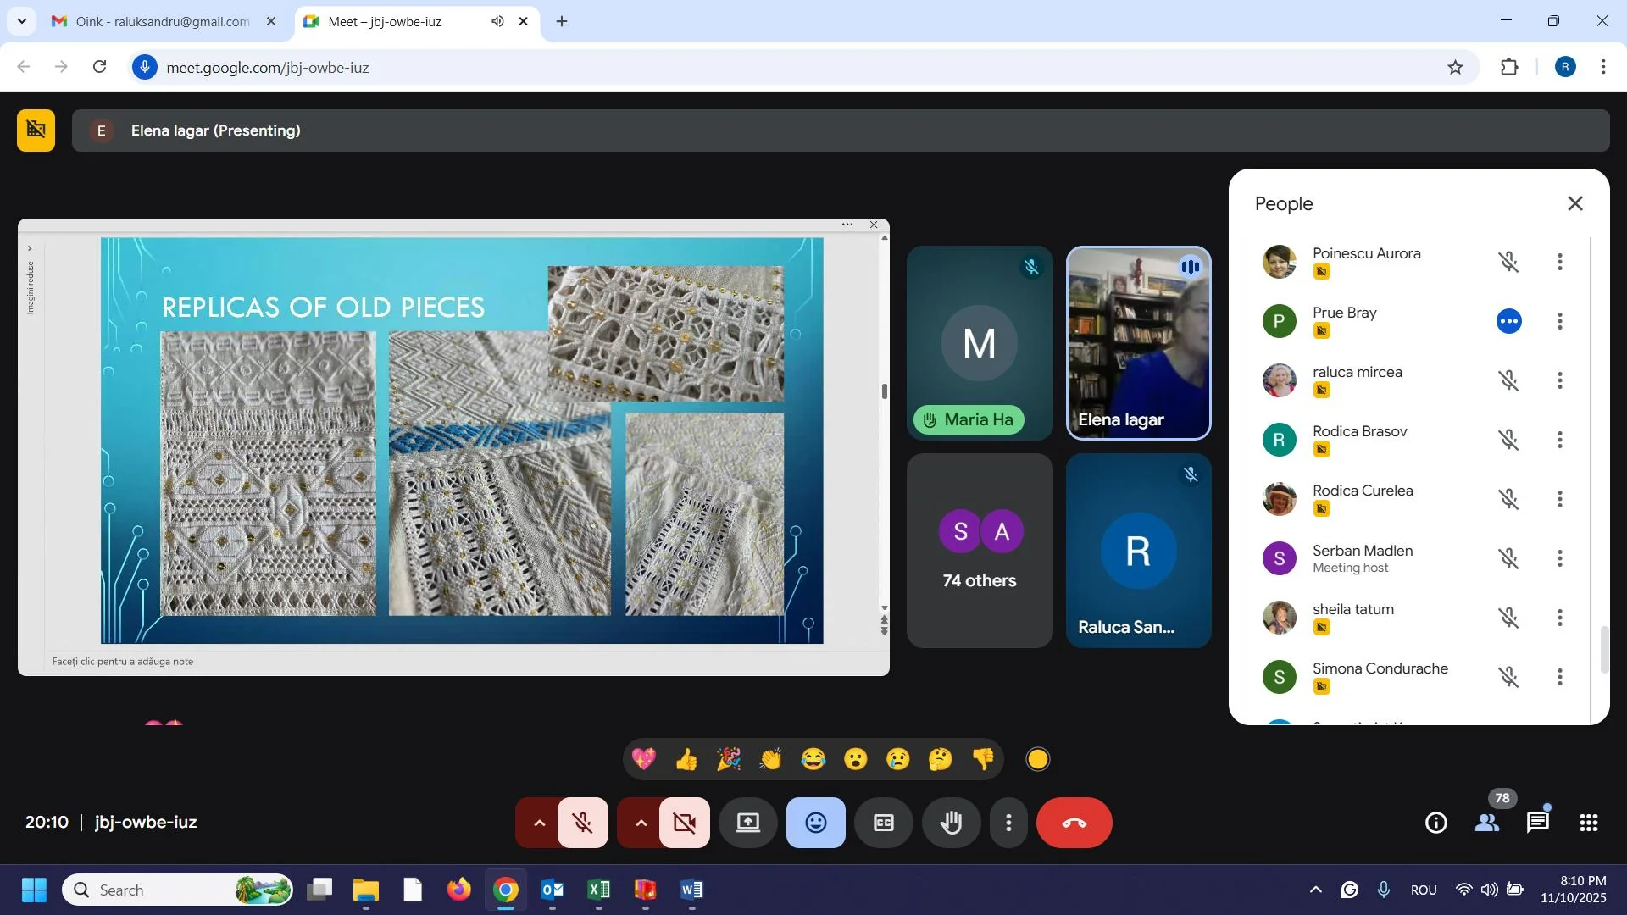This screenshot has height=915, width=1627.
Task: Click the raise hand icon
Action: pos(951,823)
